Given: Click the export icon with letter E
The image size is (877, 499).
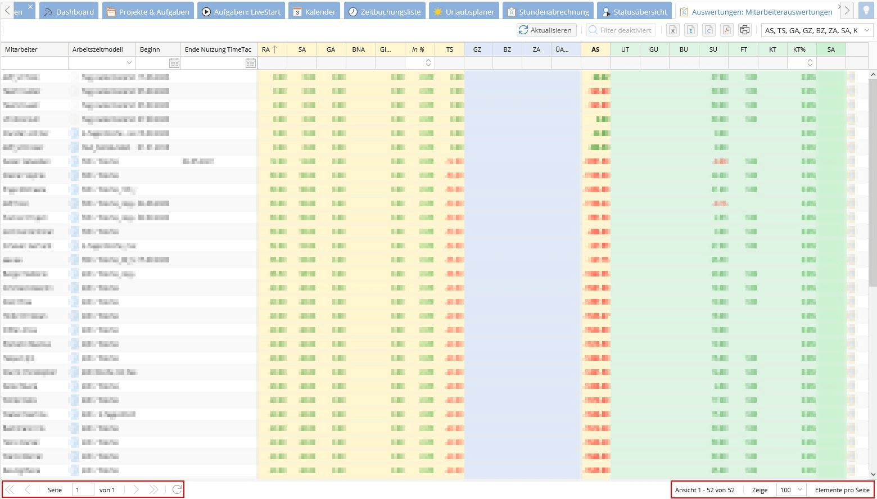Looking at the screenshot, I should pos(691,30).
